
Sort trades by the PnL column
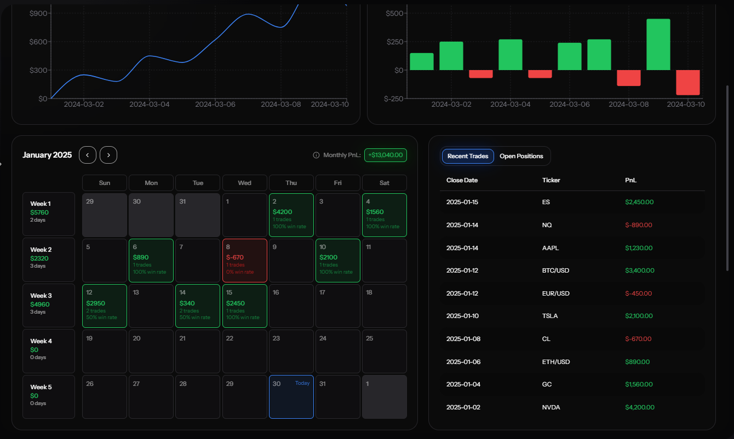(630, 180)
